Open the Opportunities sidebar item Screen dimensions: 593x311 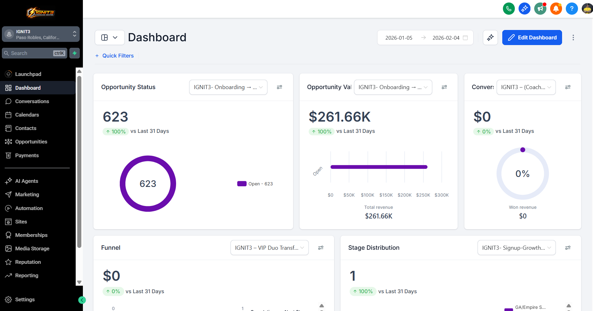(x=31, y=142)
